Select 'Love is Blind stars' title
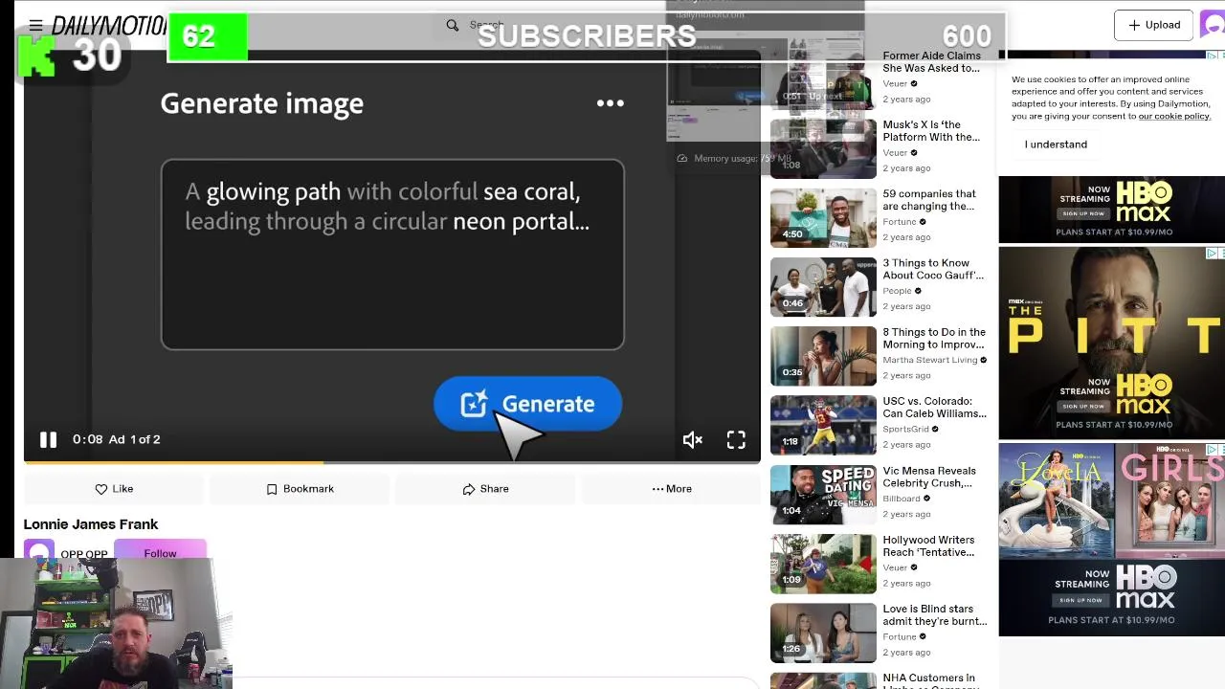The image size is (1225, 689). click(x=934, y=615)
